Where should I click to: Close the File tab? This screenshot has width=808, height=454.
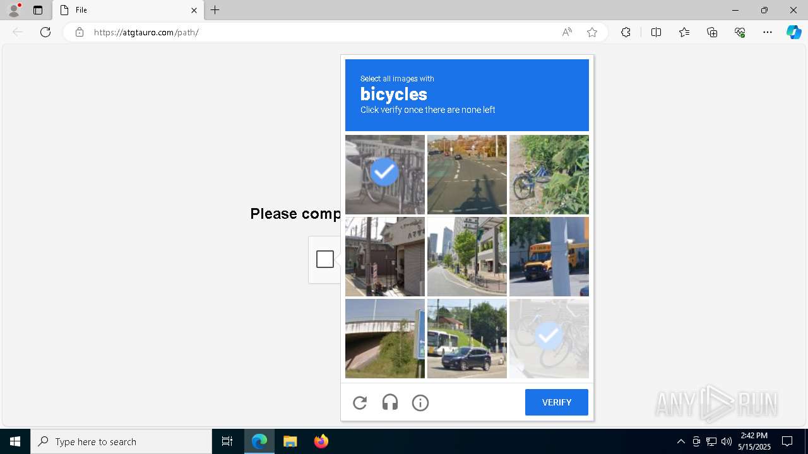click(194, 10)
